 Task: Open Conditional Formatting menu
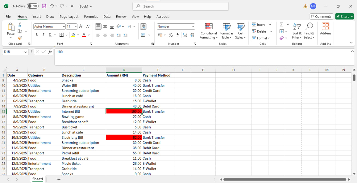[209, 31]
